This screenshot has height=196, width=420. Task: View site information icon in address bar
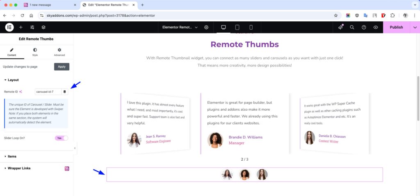(41, 16)
